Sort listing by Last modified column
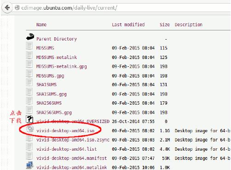 [128, 24]
